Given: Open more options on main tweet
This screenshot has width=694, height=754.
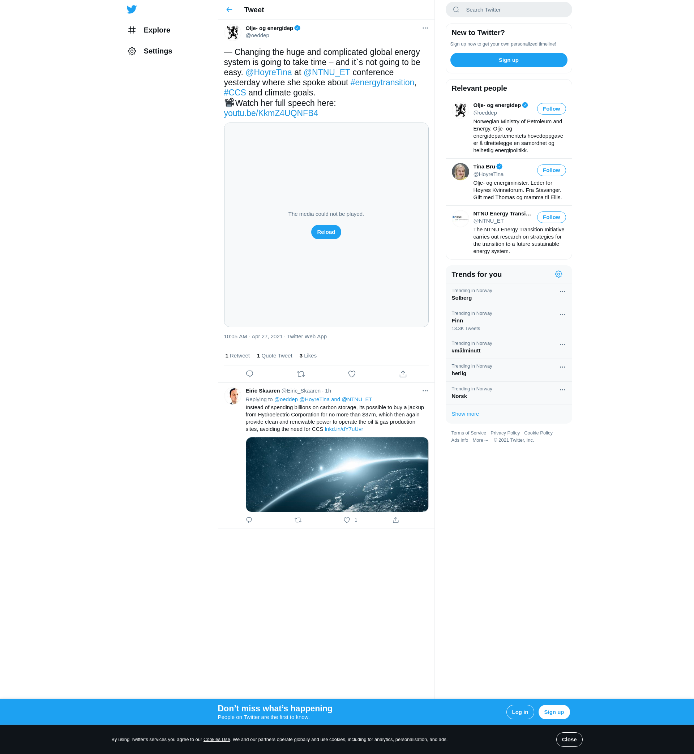Looking at the screenshot, I should (x=425, y=28).
